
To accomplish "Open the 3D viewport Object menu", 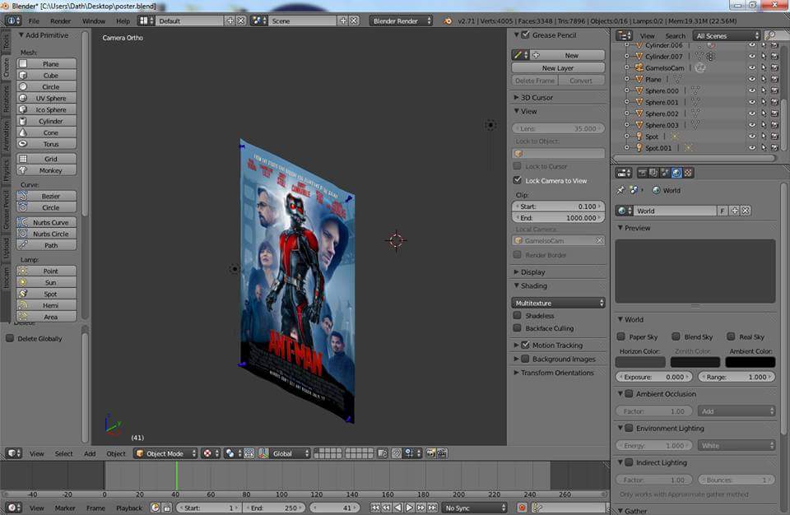I will (116, 453).
